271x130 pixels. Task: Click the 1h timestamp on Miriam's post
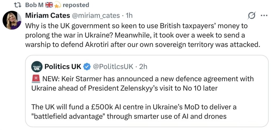point(129,16)
